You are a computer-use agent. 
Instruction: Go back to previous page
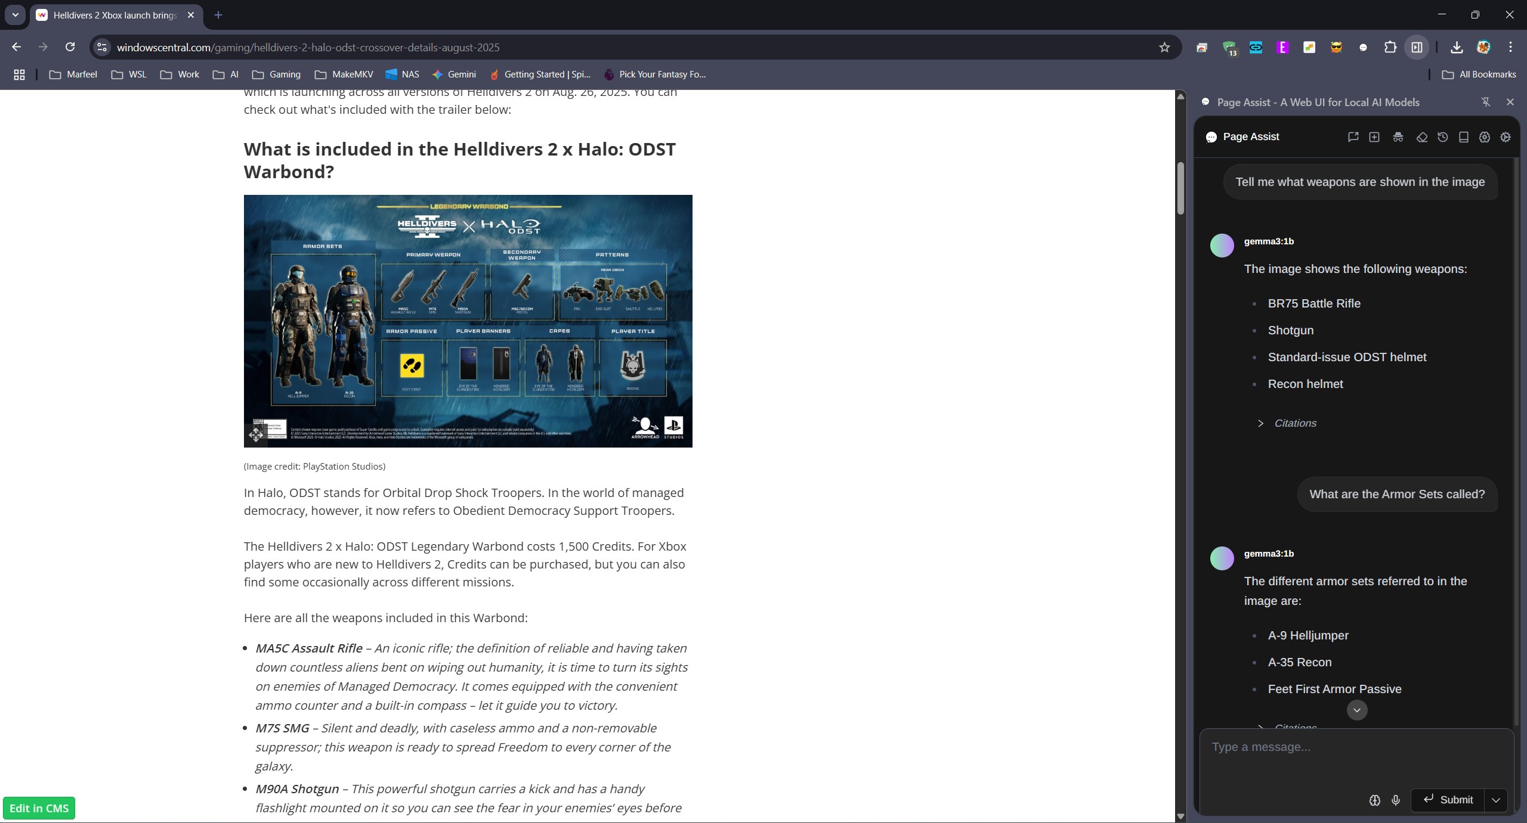pyautogui.click(x=16, y=47)
